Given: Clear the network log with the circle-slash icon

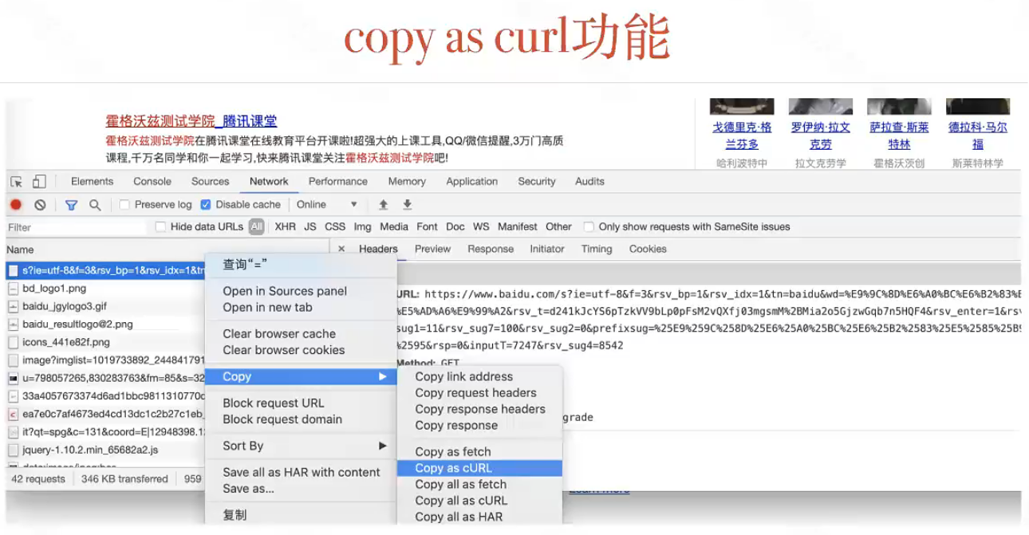Looking at the screenshot, I should (40, 205).
